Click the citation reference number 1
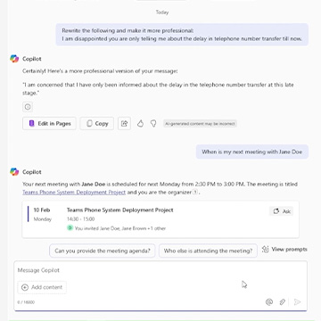 (x=195, y=193)
